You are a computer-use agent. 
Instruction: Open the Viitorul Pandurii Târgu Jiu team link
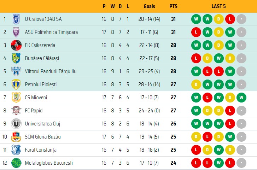51,71
